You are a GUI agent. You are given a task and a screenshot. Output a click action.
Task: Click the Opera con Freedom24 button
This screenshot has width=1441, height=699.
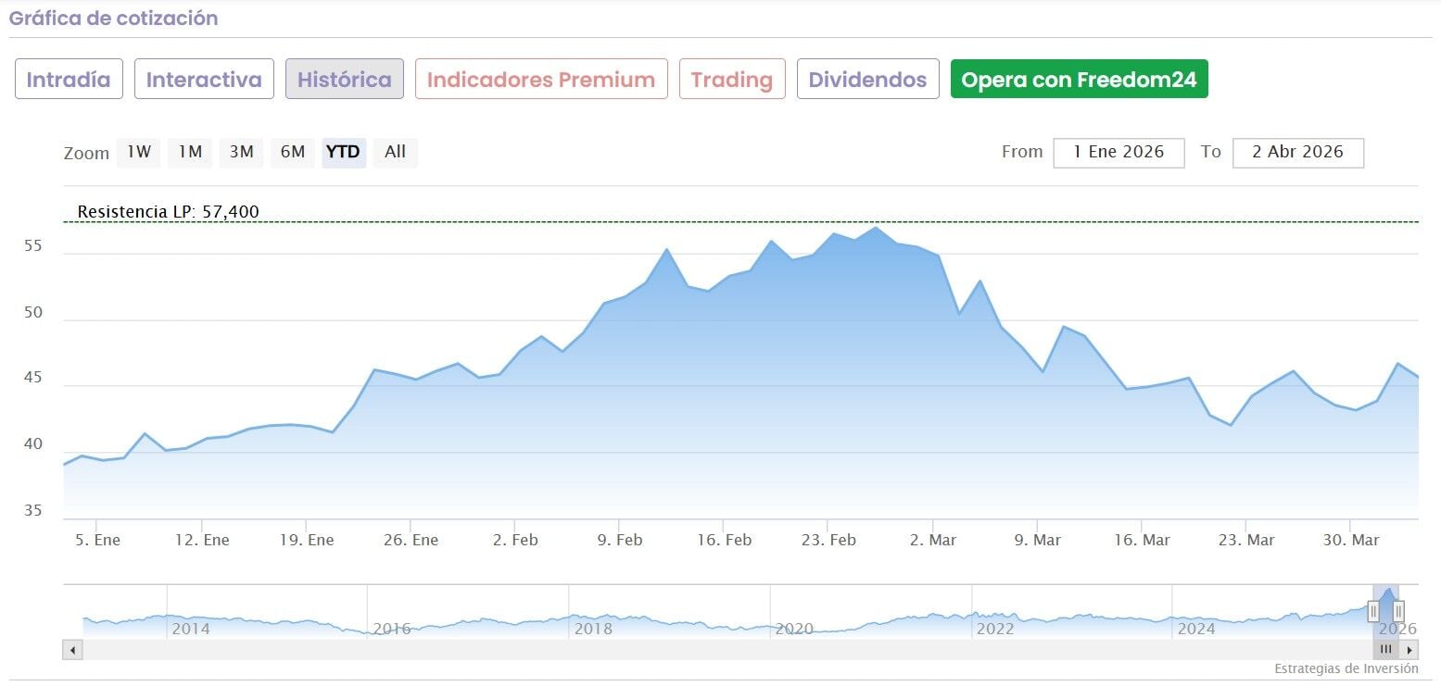tap(1079, 80)
